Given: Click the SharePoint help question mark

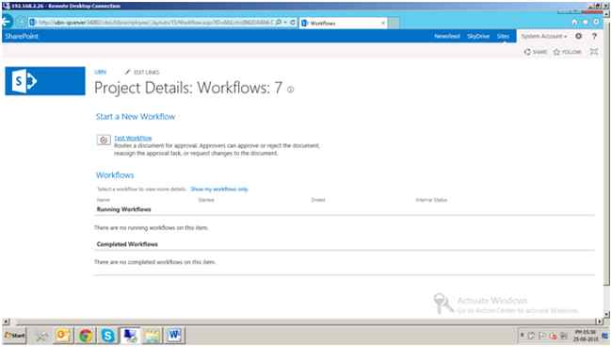Looking at the screenshot, I should click(594, 36).
